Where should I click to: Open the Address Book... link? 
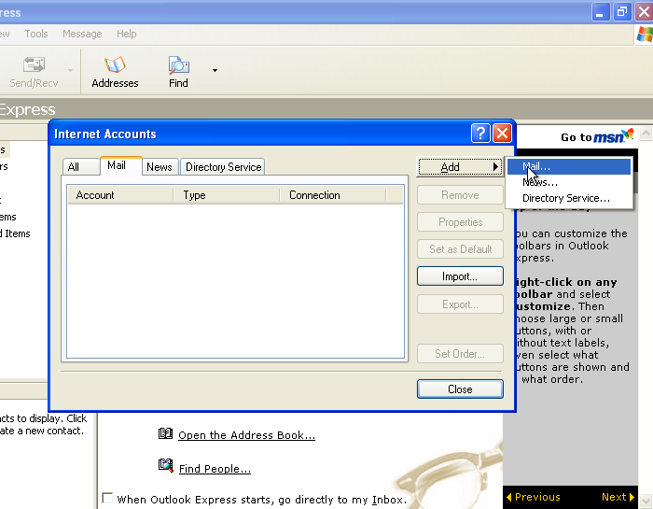point(246,435)
